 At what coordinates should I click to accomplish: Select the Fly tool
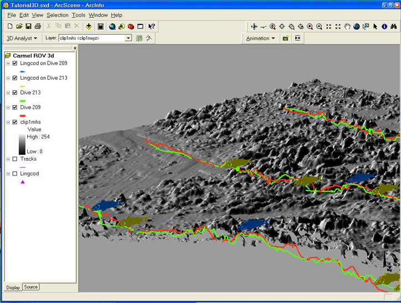pyautogui.click(x=263, y=27)
